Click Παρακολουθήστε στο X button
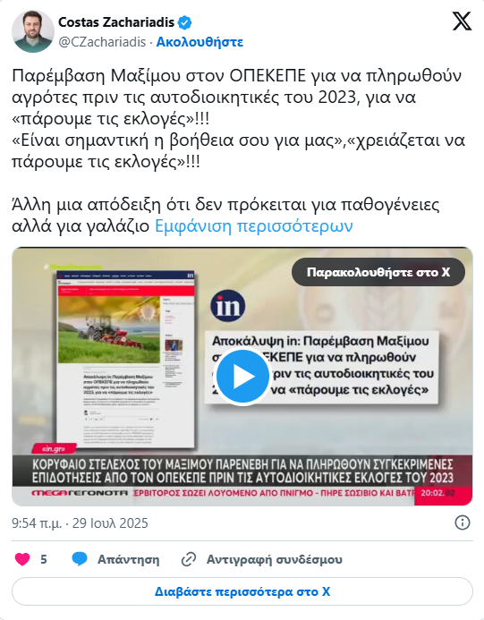Screen dimensions: 484x620 pos(378,272)
